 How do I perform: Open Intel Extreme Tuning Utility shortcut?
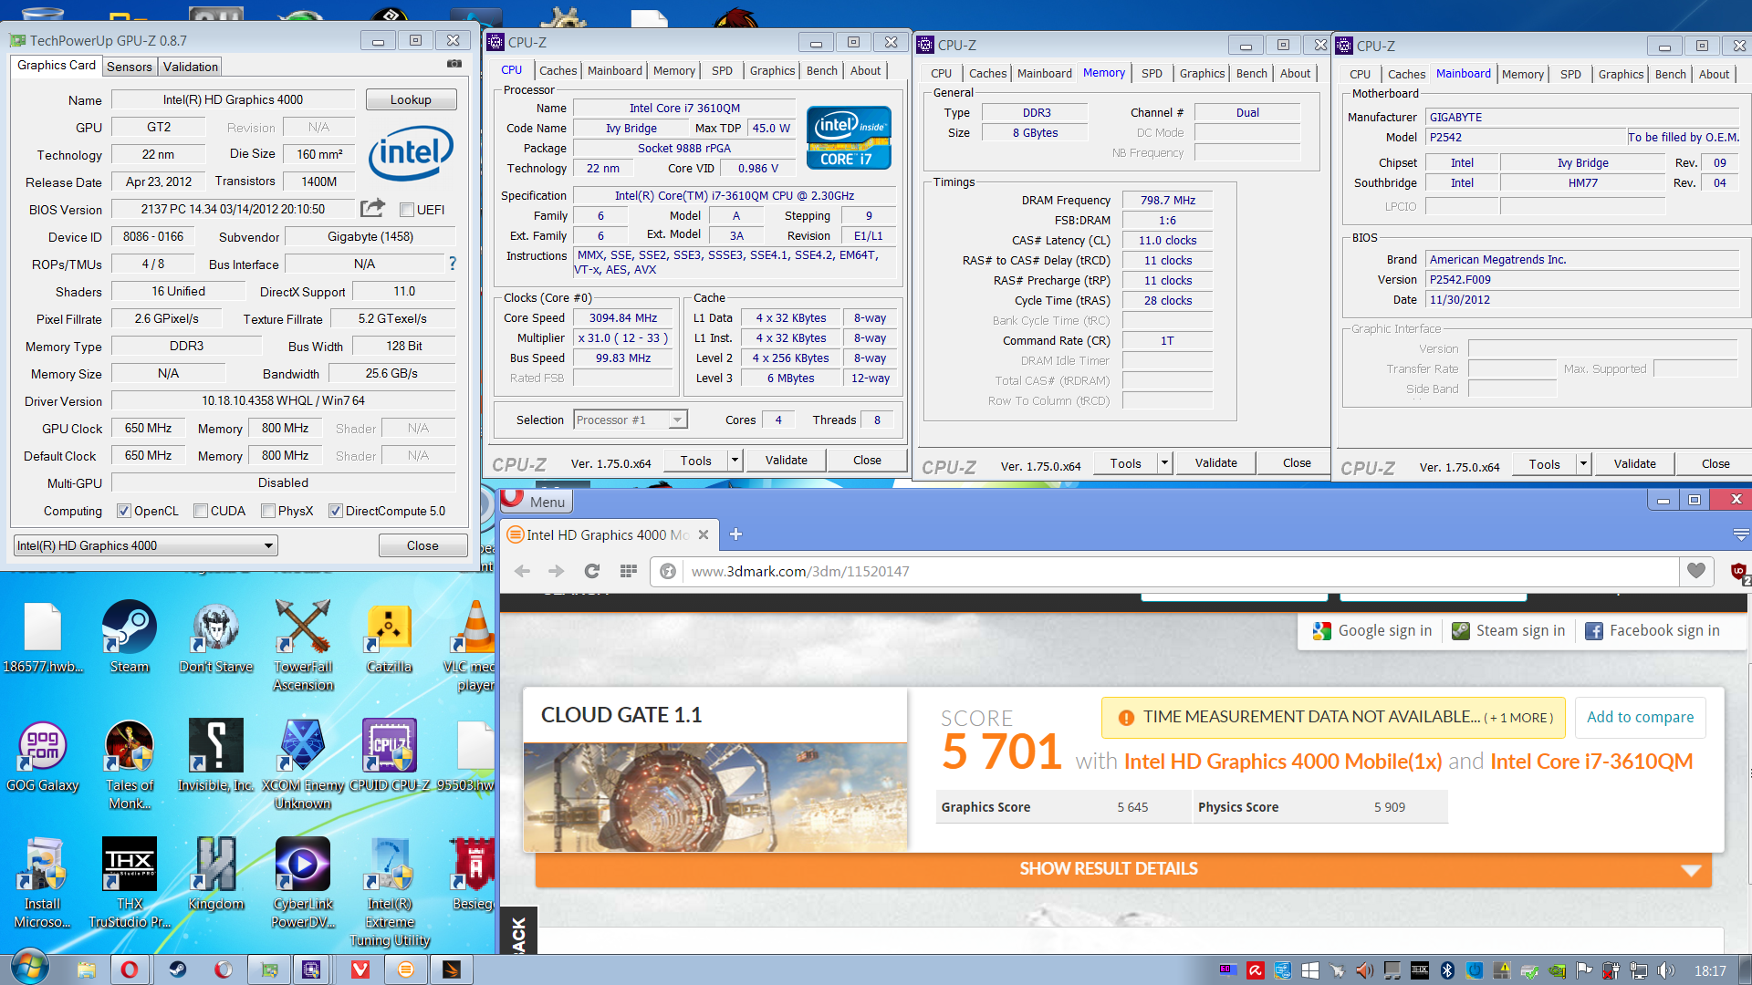390,892
